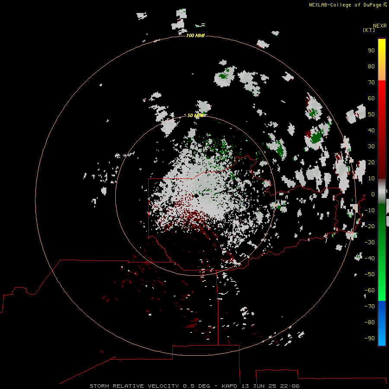The image size is (389, 389).
Task: Click the 90 value on the velocity scale
Action: point(371,51)
